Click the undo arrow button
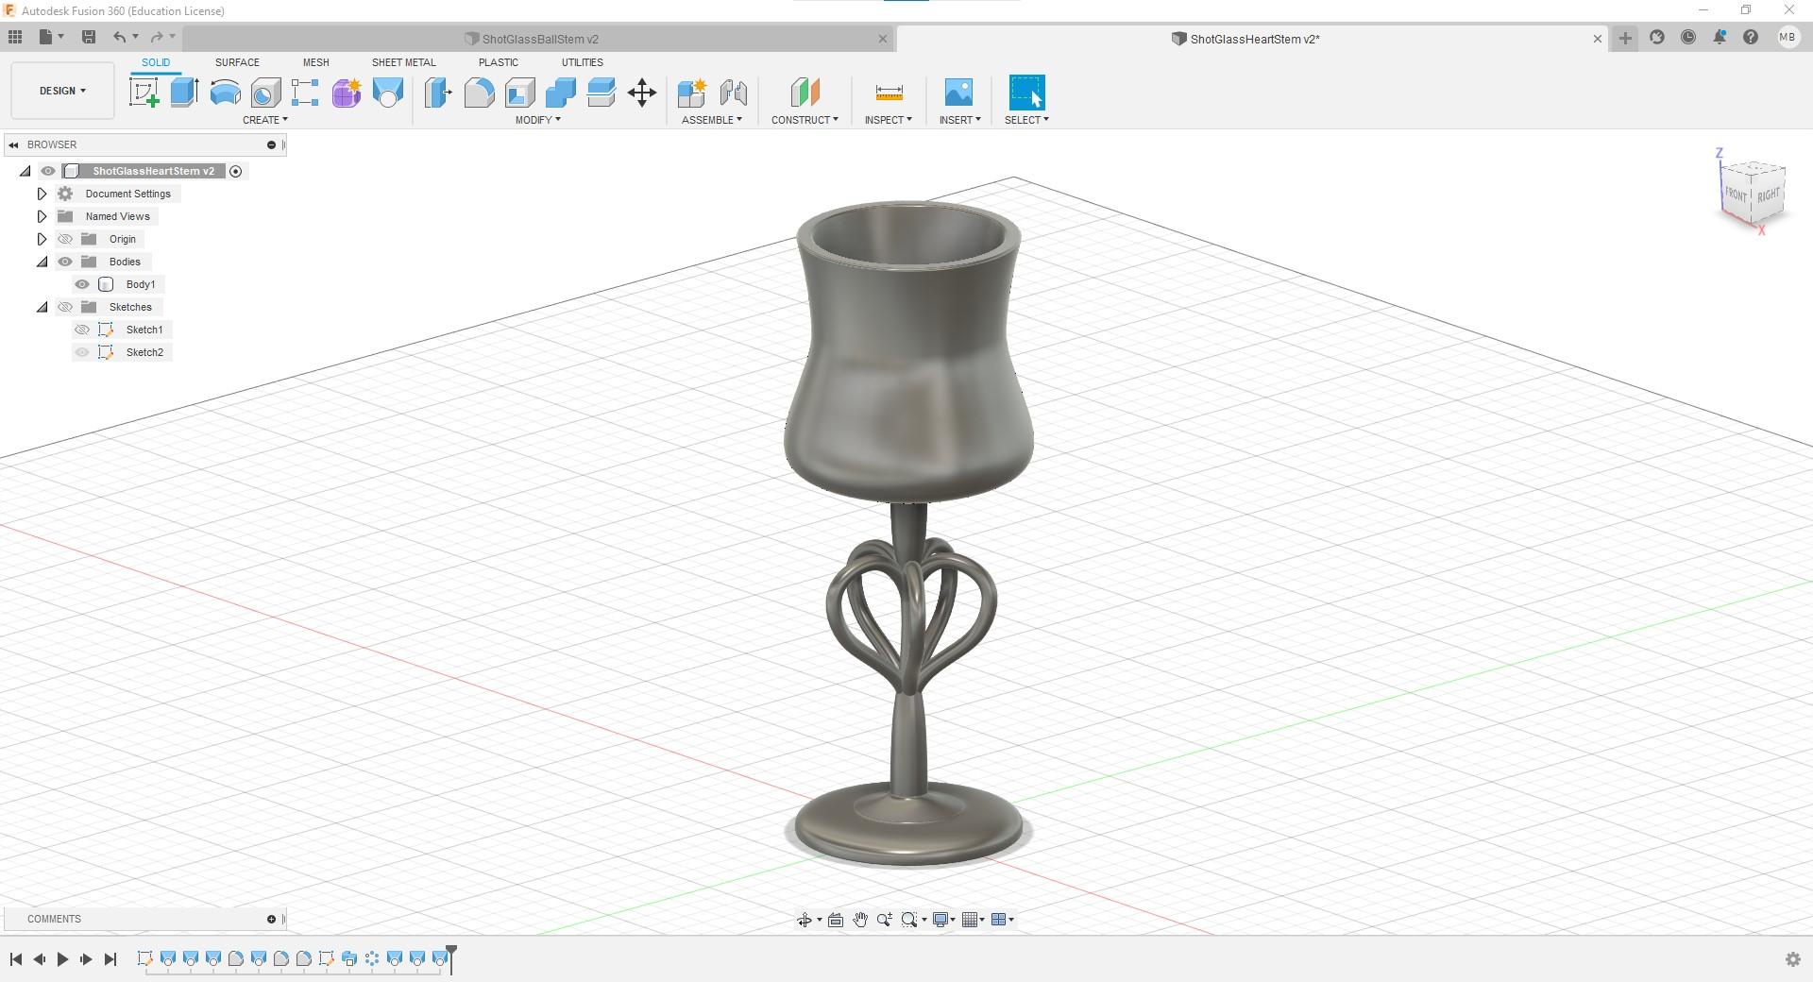Screen dimensions: 1813x982 pyautogui.click(x=120, y=37)
